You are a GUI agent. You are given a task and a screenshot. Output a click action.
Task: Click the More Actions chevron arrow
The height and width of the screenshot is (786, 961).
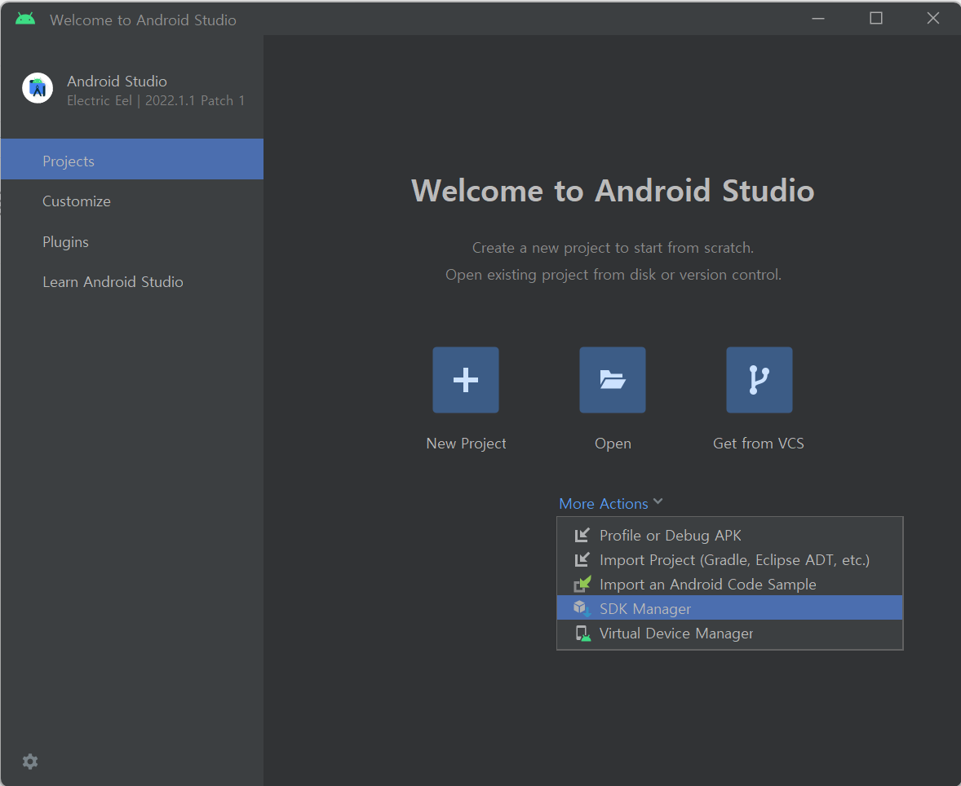658,501
